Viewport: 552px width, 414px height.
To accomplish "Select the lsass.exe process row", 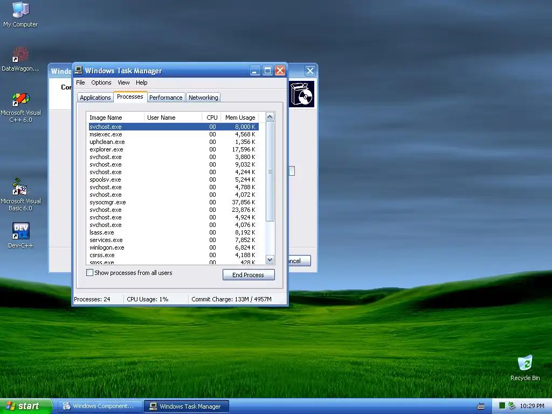I will 174,232.
